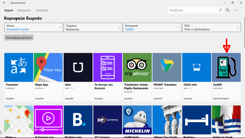Open the fuelGR gas pump icon tile
Screen dimensions: 245x138
(x=226, y=67)
